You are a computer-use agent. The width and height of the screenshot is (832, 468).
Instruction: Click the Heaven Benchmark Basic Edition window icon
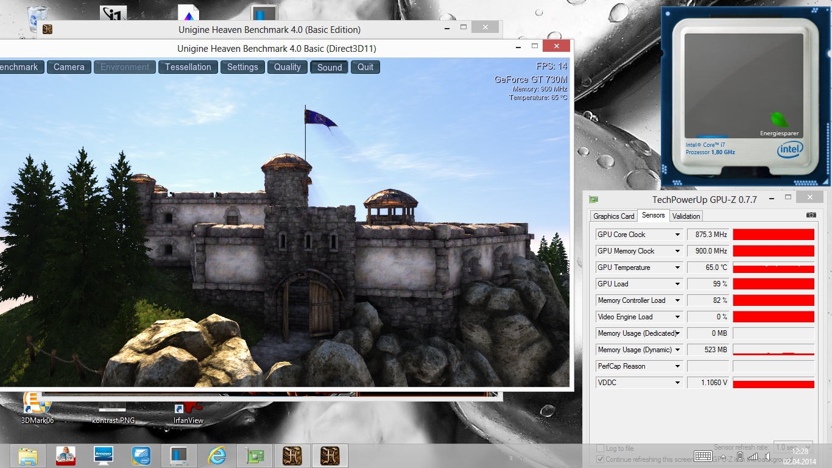pyautogui.click(x=48, y=29)
